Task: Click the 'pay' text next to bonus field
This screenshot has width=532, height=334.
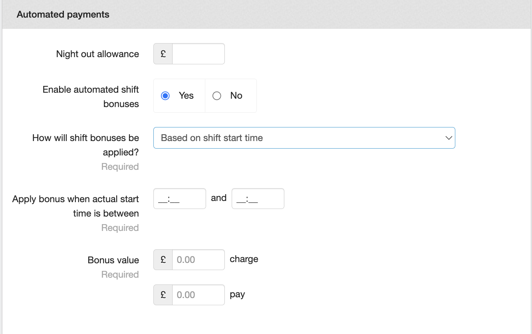Action: [x=237, y=294]
